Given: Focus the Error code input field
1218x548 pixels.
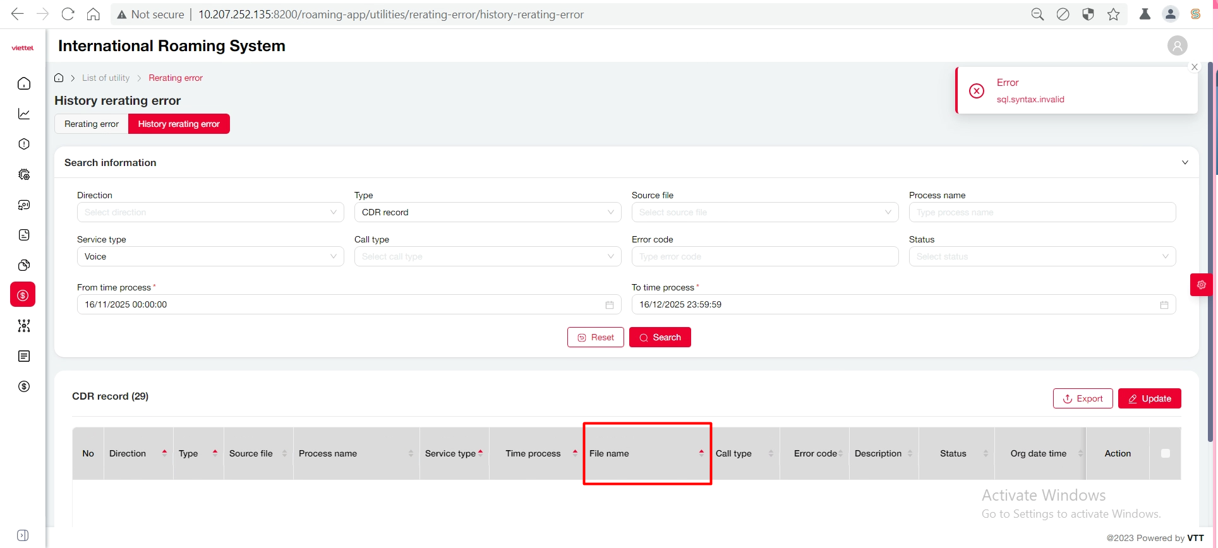Looking at the screenshot, I should coord(764,256).
